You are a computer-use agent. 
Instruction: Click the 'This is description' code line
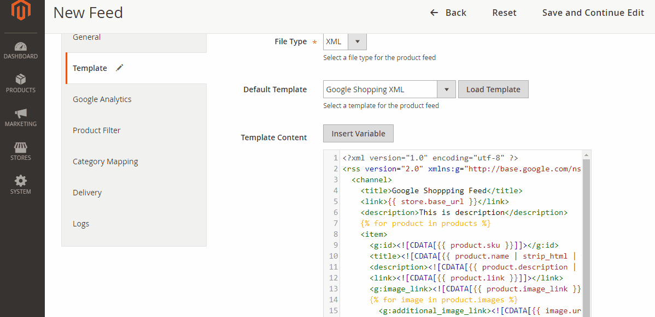coord(464,212)
